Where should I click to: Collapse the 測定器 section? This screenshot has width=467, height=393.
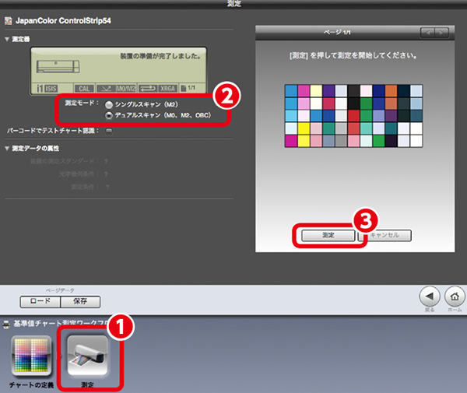pyautogui.click(x=7, y=39)
